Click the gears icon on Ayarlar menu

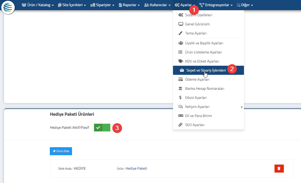(177, 5)
